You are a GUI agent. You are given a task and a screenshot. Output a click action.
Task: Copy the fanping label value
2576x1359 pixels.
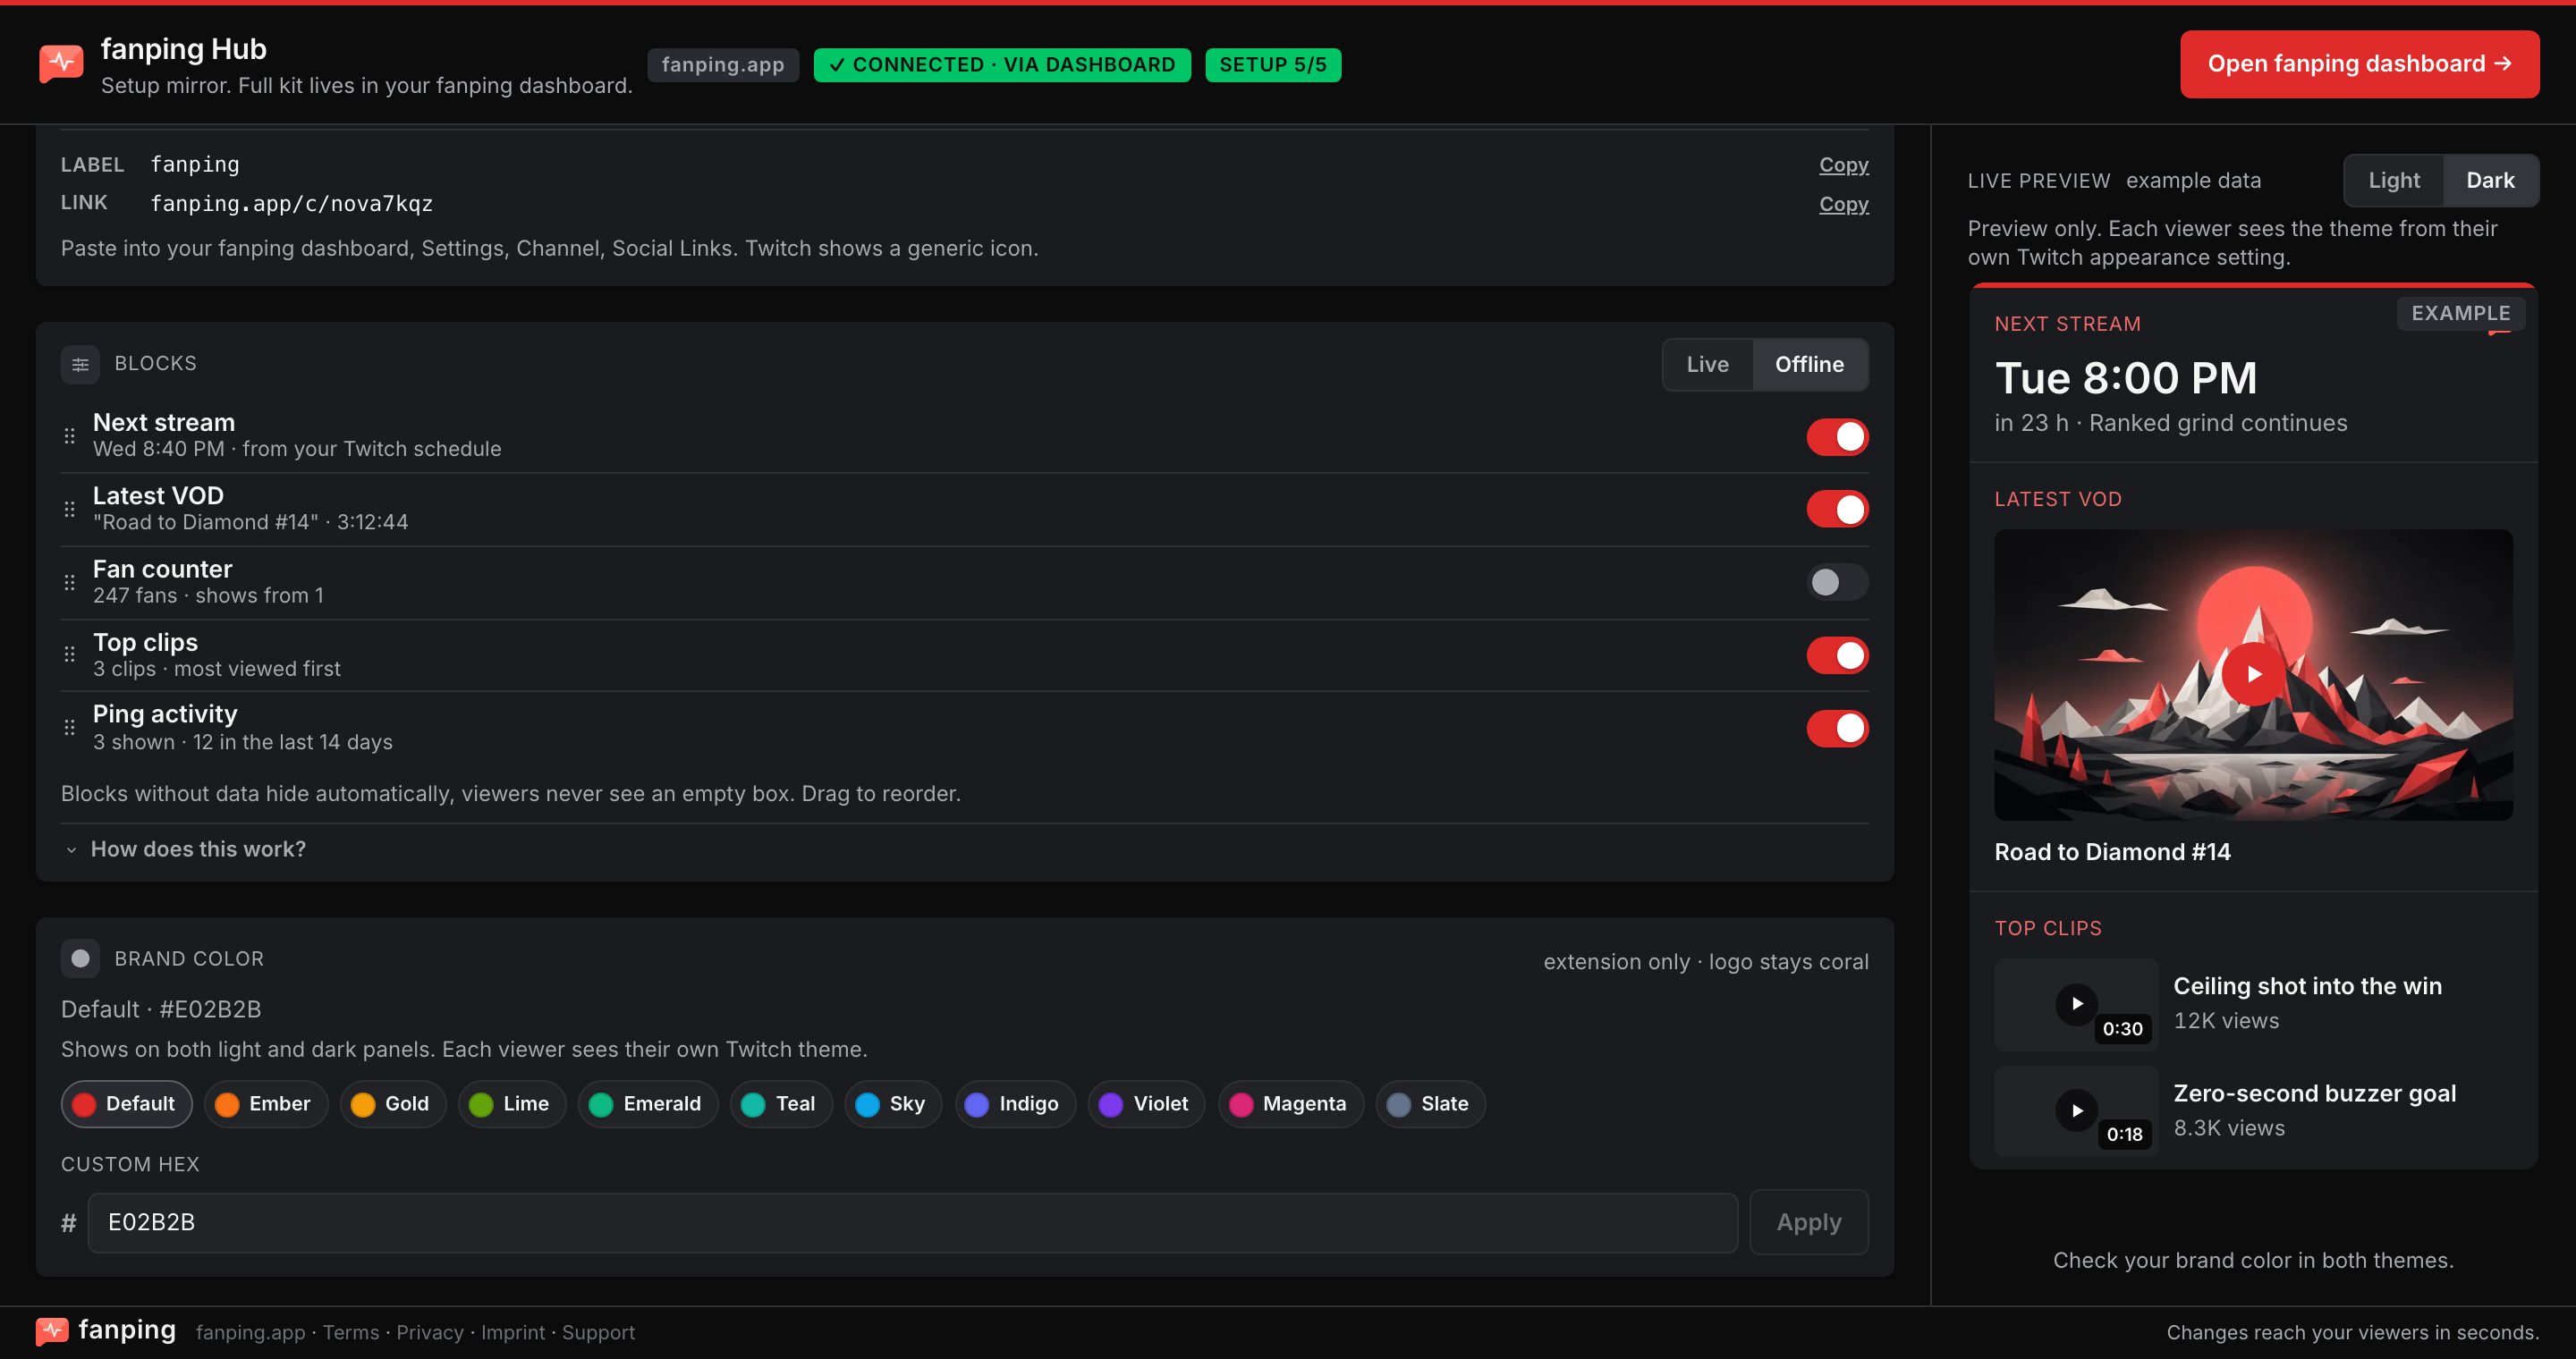pyautogui.click(x=1843, y=165)
